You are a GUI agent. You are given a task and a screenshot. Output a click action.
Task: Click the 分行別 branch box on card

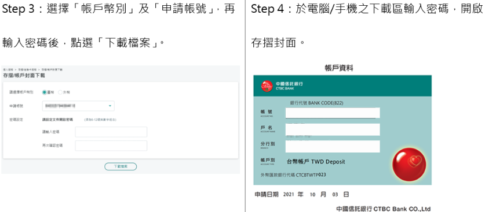pos(333,146)
